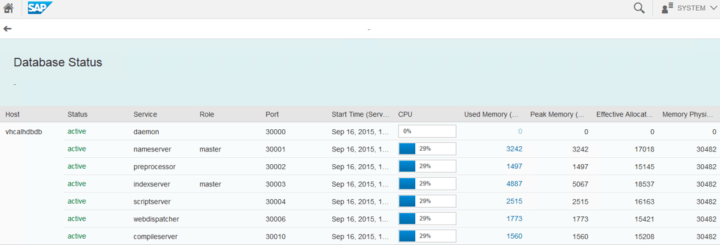Screen dimensions: 720x245
Task: Open indexserver used memory link 4887
Action: point(514,184)
